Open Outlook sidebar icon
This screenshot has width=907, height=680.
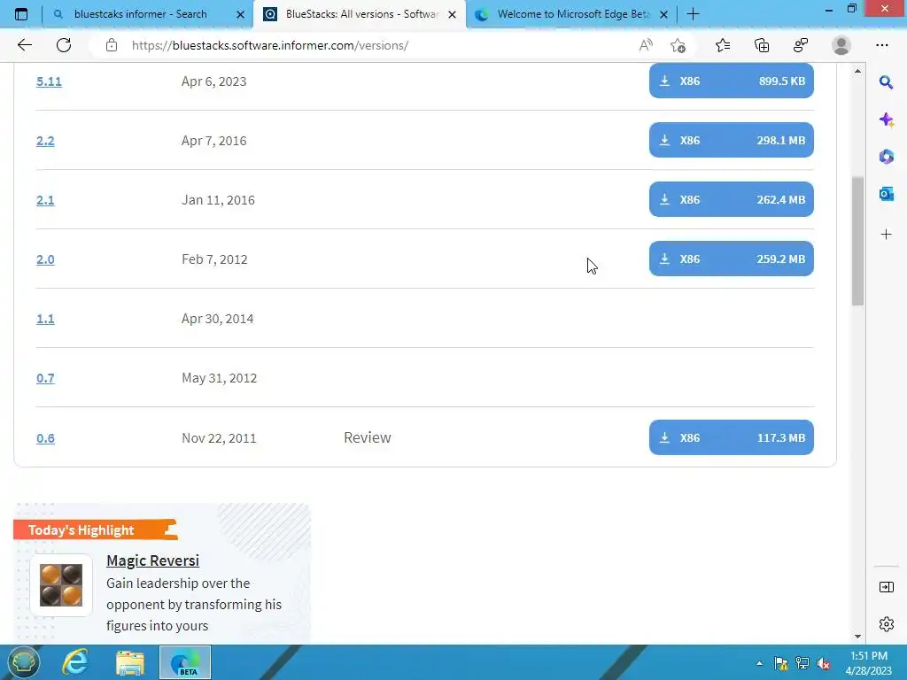click(x=886, y=194)
